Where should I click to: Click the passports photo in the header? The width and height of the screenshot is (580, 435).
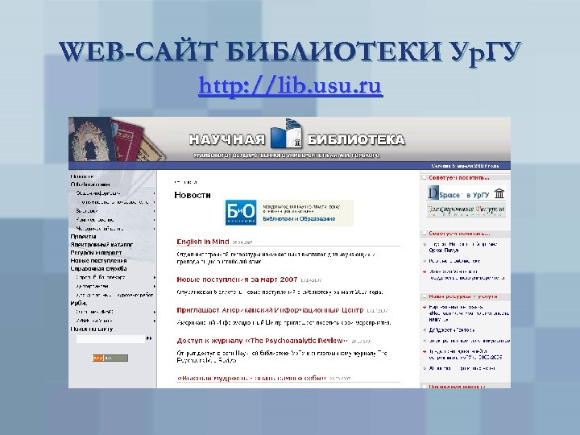click(x=115, y=139)
